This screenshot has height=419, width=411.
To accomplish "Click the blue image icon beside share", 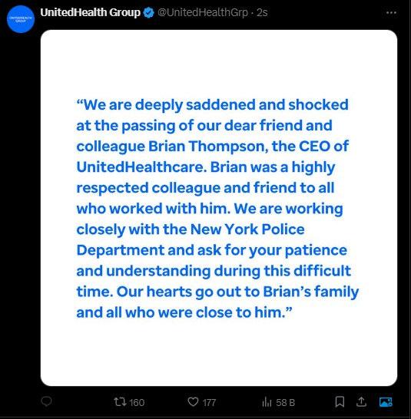I will pos(386,401).
